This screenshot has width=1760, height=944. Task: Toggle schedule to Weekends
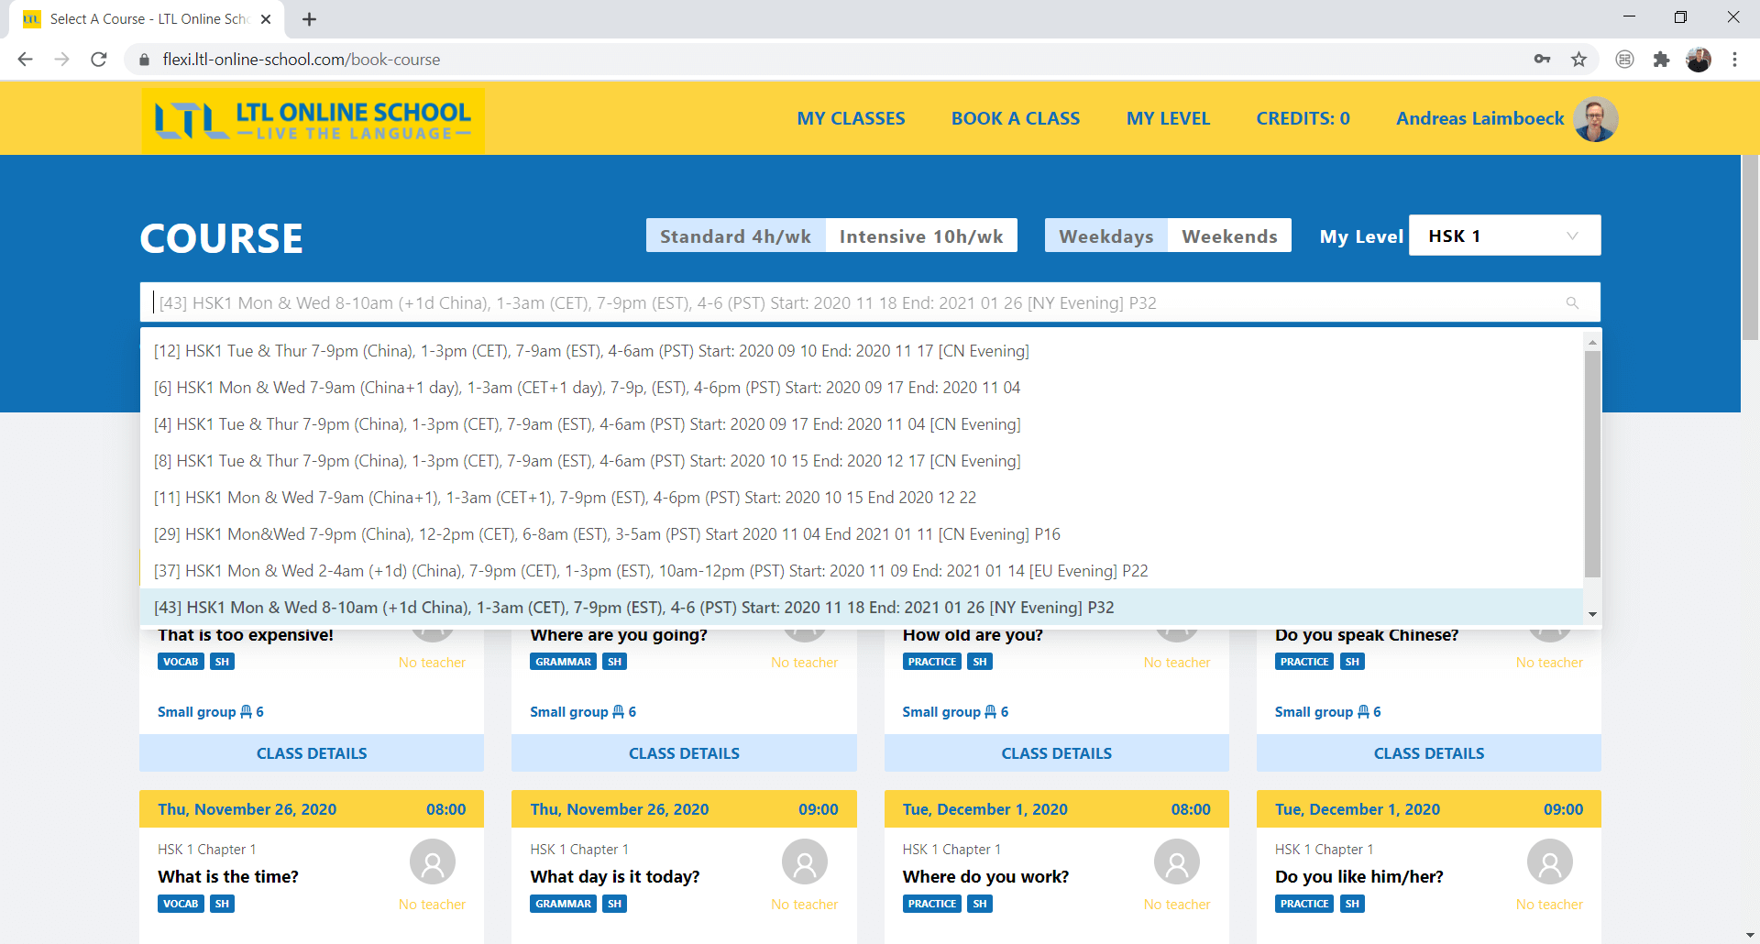1228,236
